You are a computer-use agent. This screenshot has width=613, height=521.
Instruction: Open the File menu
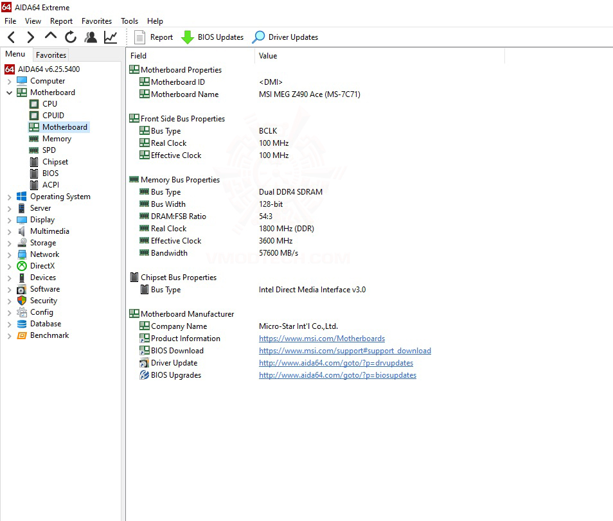pos(10,21)
